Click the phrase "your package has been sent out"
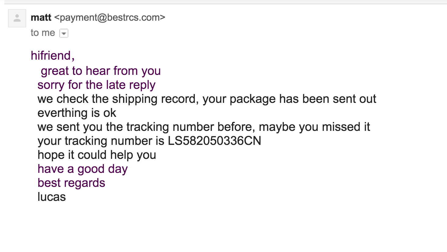This screenshot has height=252, width=447. coord(289,99)
